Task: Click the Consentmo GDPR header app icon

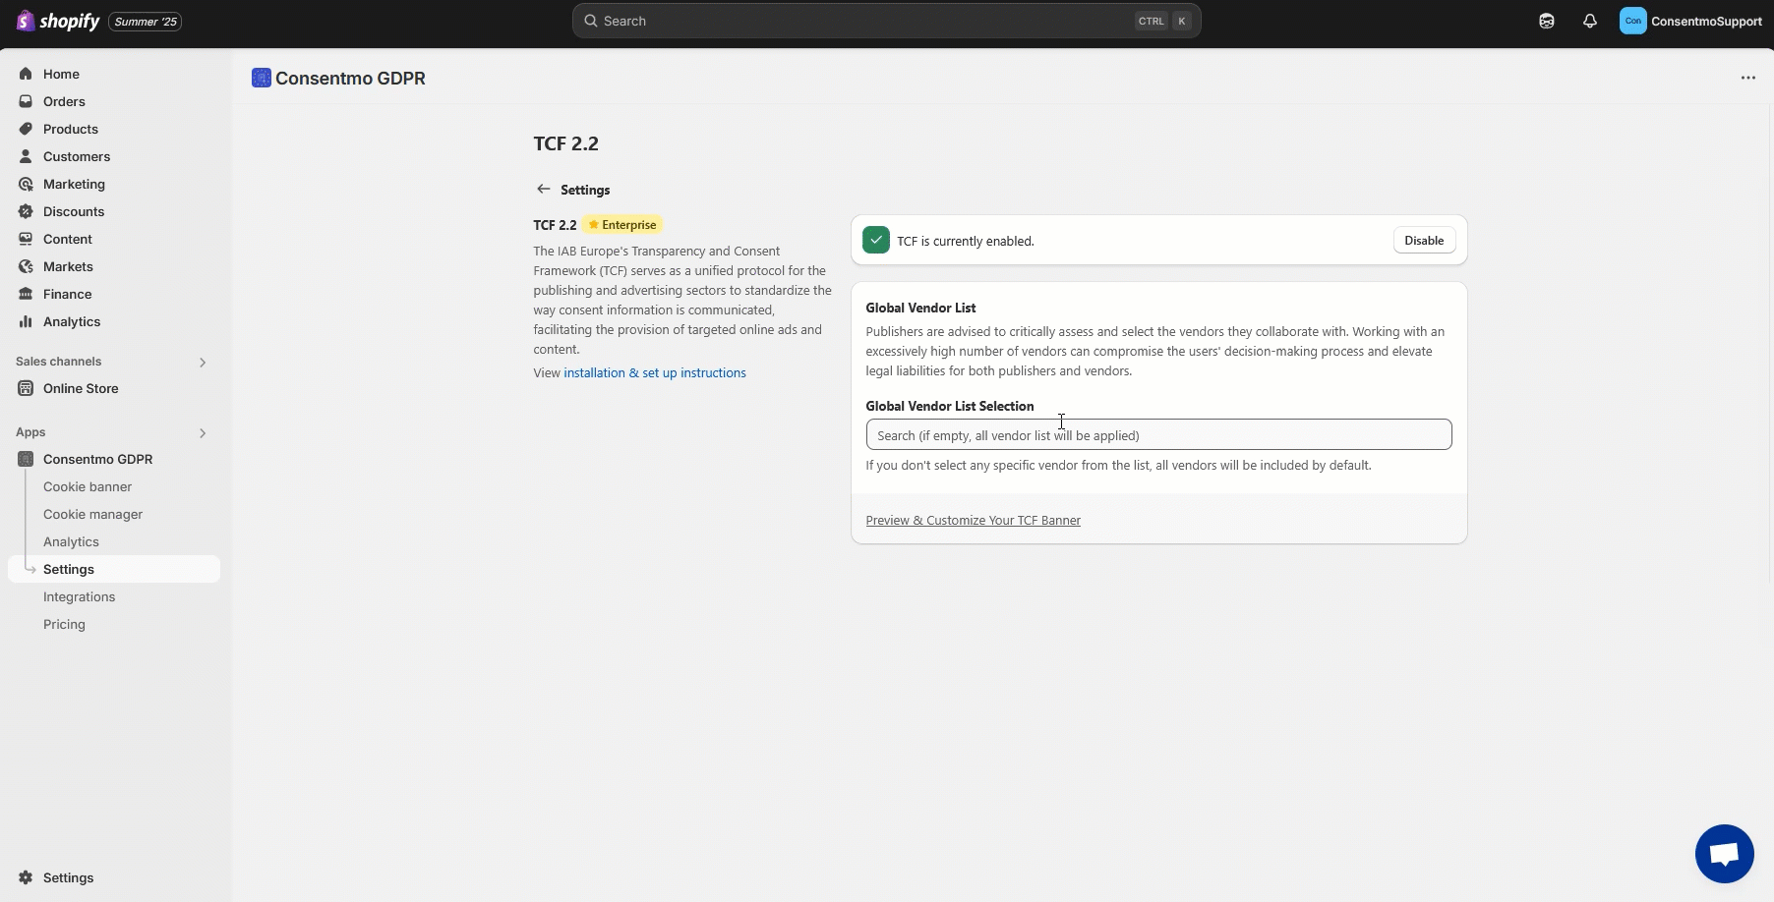Action: point(261,78)
